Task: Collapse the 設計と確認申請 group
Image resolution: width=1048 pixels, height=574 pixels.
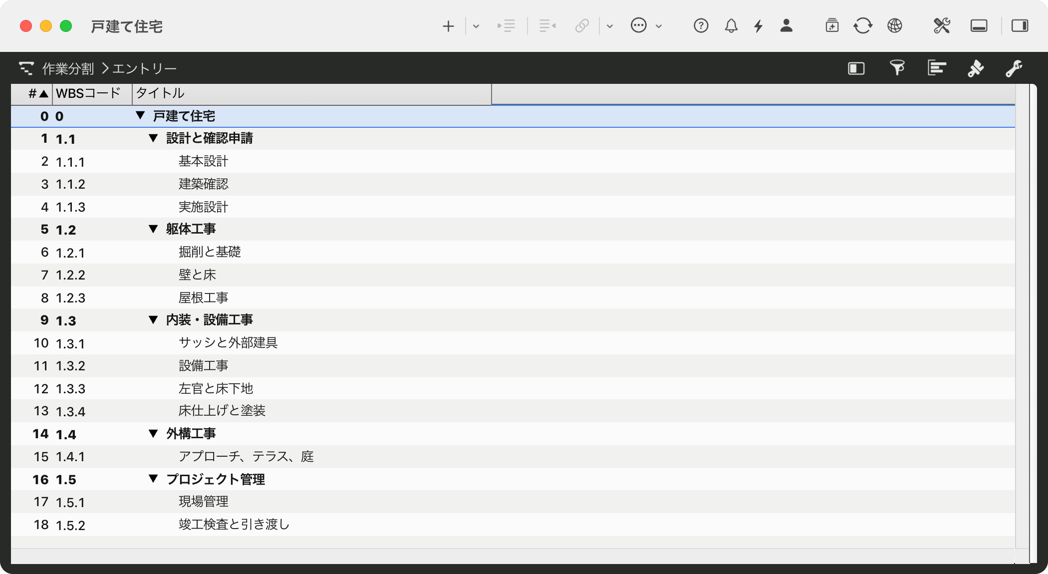Action: click(x=153, y=138)
